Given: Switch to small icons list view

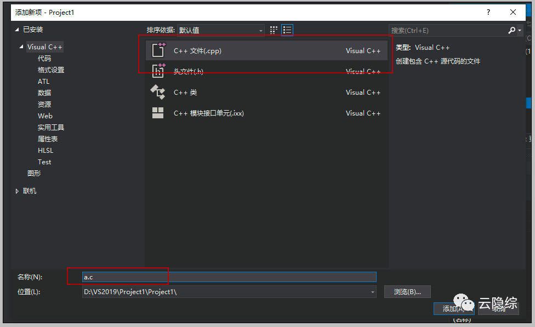Looking at the screenshot, I should (287, 30).
